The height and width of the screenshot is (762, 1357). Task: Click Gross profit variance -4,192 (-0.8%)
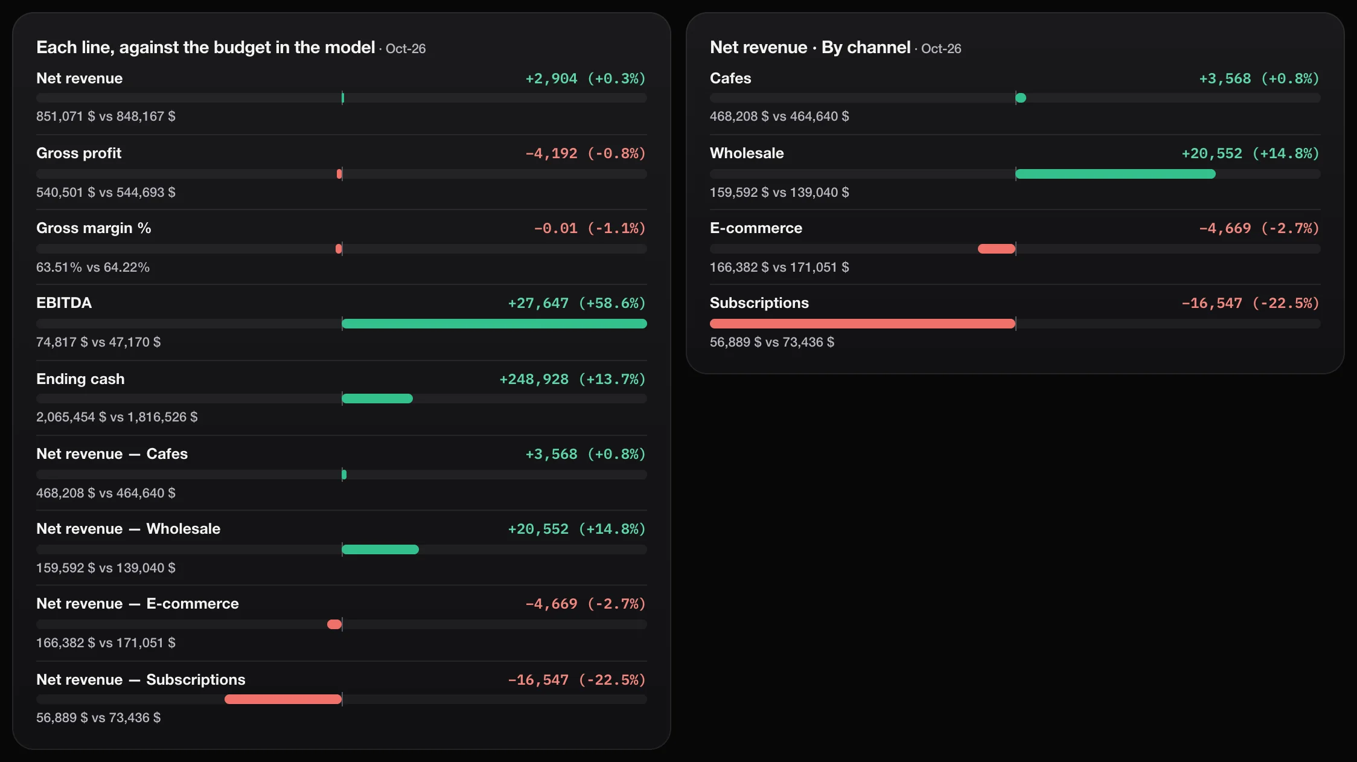(x=585, y=153)
